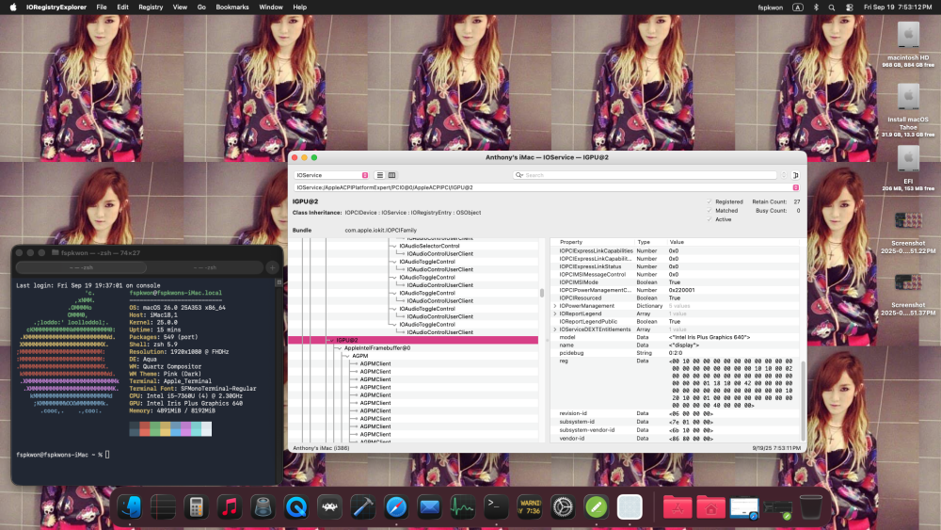
Task: Open the Home folder stack in the Dock
Action: tap(711, 507)
